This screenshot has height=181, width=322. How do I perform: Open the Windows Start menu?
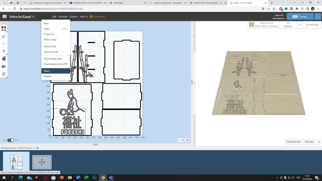click(4, 178)
